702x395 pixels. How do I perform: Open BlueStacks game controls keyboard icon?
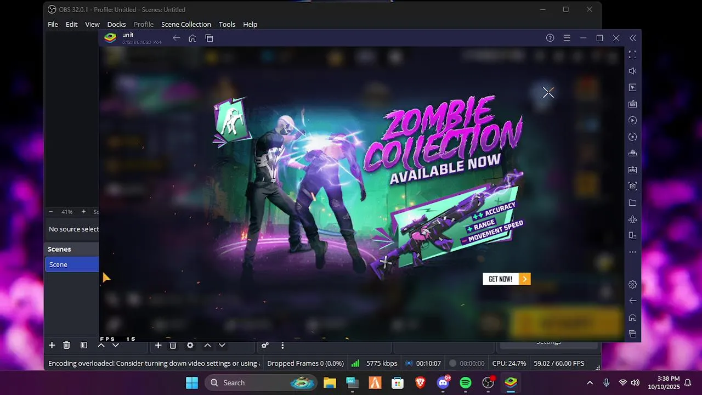(632, 104)
